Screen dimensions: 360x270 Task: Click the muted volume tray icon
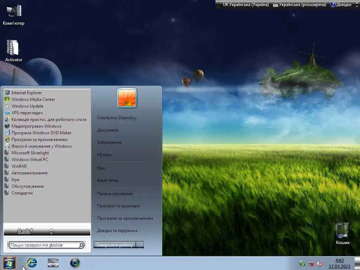(x=319, y=264)
